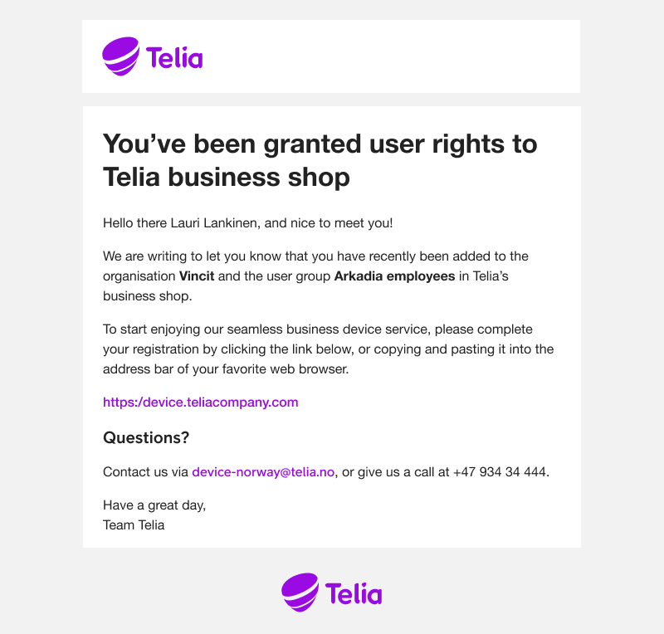664x634 pixels.
Task: Click the Questions? subheading
Action: (x=146, y=437)
